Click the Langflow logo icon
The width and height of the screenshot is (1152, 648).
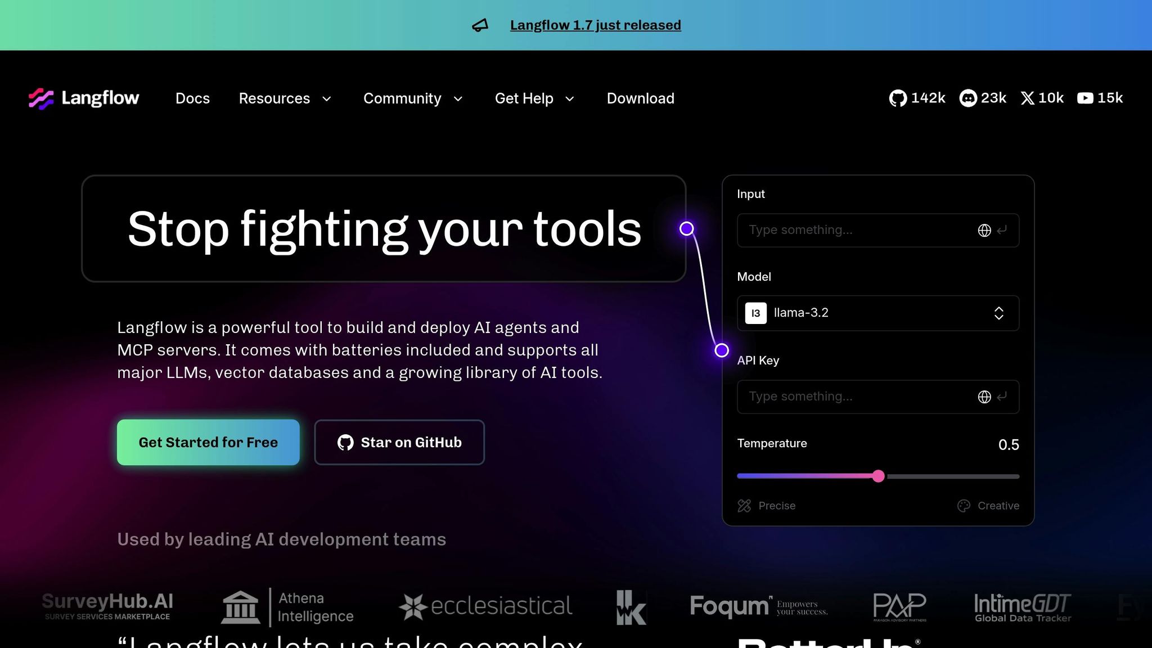tap(41, 98)
